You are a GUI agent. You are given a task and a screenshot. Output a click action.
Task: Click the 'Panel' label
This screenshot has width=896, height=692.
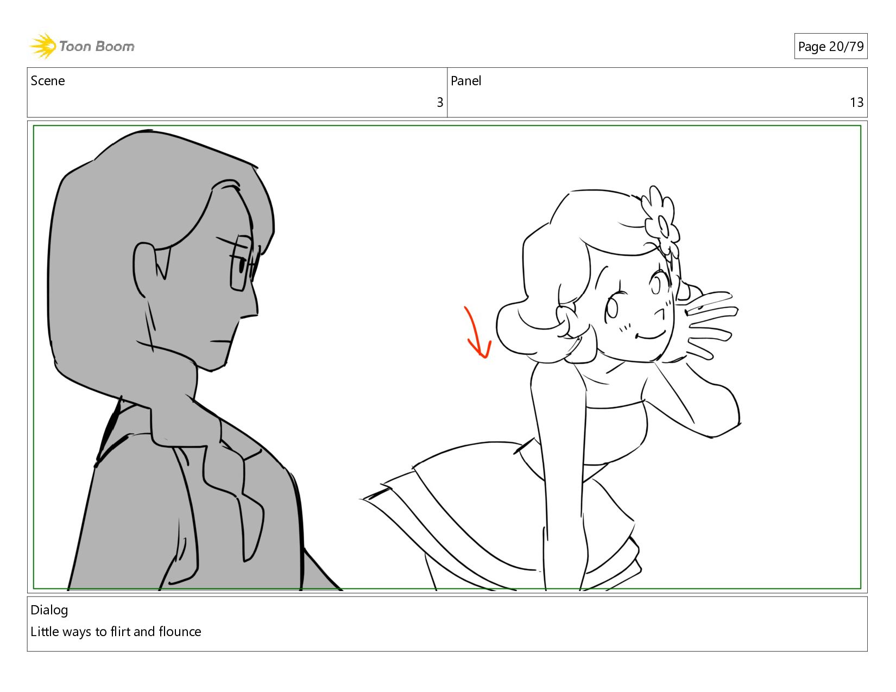466,81
